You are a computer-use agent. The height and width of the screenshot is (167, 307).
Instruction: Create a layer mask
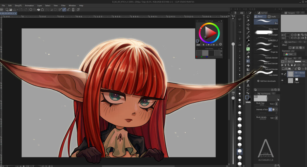[299, 69]
